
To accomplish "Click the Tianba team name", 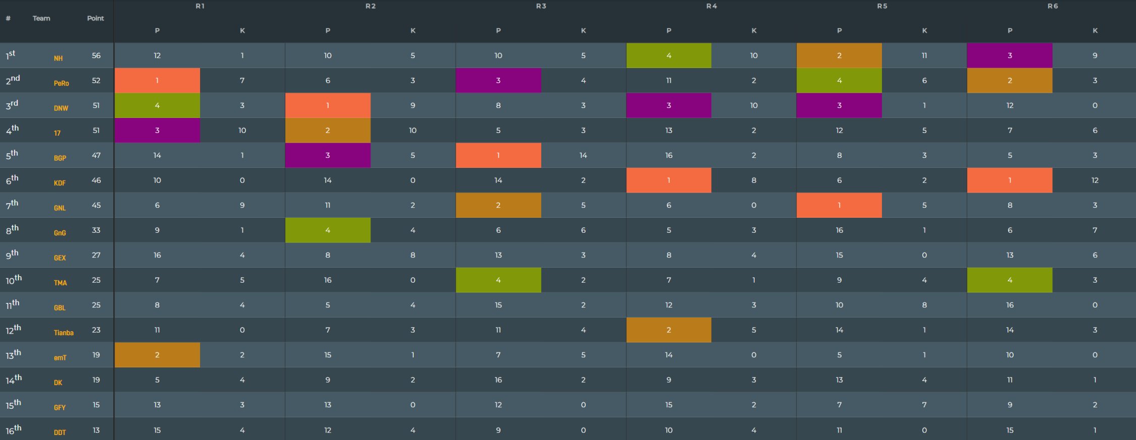I will pos(64,333).
